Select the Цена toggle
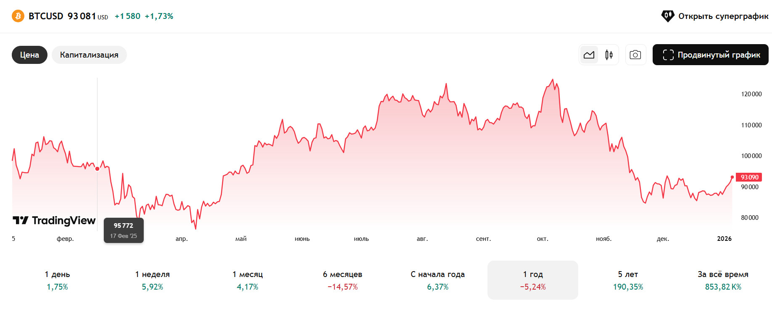Image resolution: width=772 pixels, height=314 pixels. [x=29, y=55]
